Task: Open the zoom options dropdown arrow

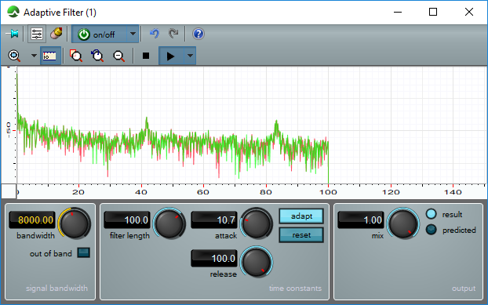Action: (x=34, y=56)
